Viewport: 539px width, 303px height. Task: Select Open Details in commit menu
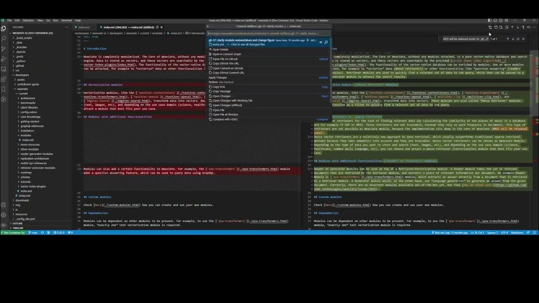pos(268,49)
